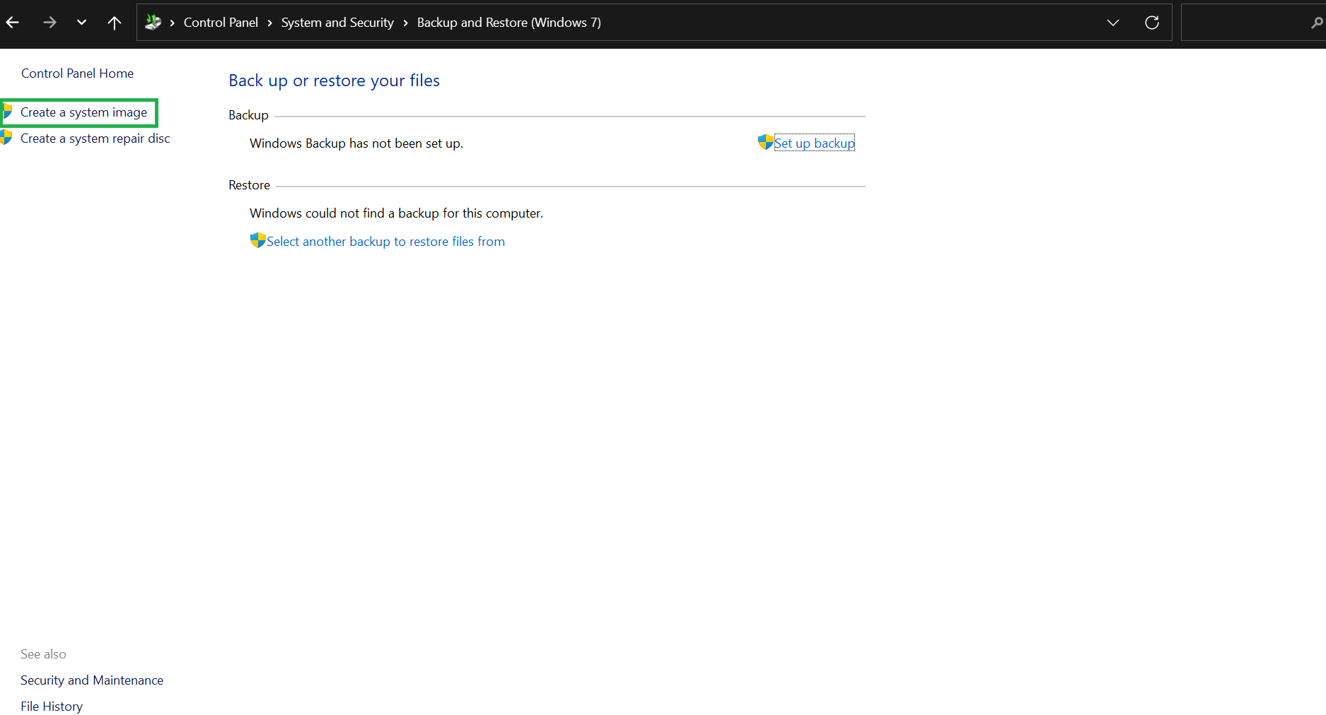Image resolution: width=1326 pixels, height=715 pixels.
Task: Go up one level with up arrow
Action: (x=114, y=23)
